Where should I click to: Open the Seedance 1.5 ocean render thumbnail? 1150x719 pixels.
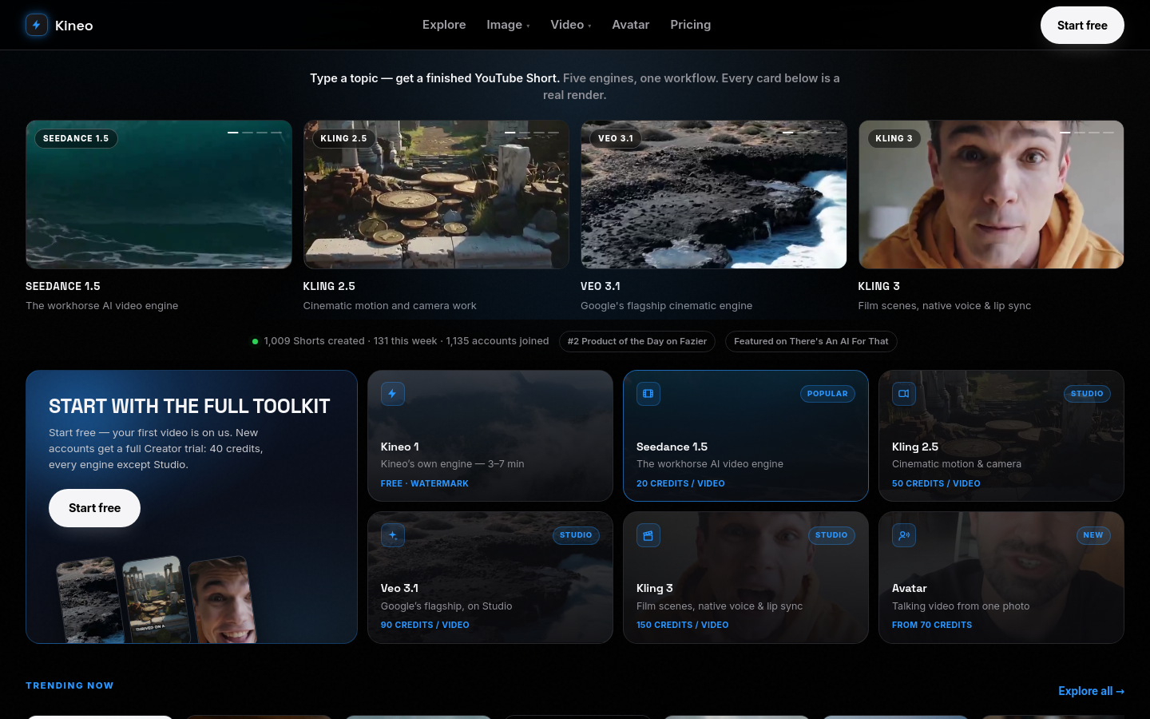159,195
